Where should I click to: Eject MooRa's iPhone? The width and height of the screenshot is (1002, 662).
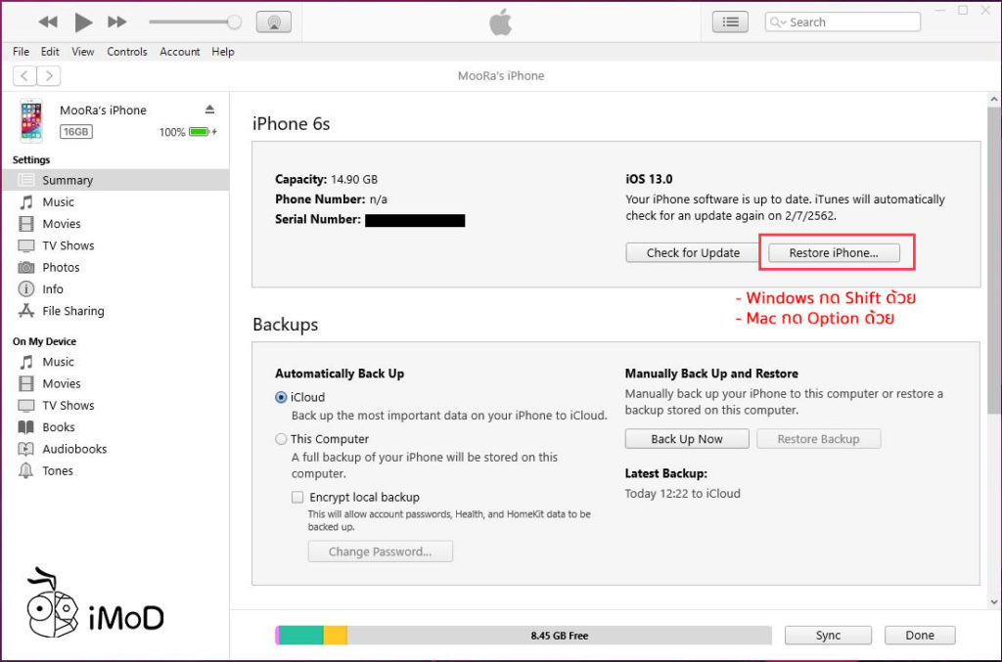click(209, 110)
